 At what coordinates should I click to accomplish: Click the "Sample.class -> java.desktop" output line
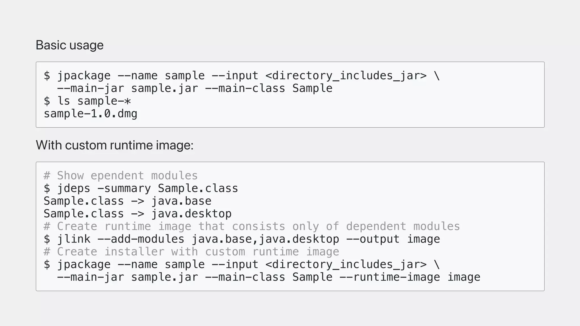coord(138,214)
